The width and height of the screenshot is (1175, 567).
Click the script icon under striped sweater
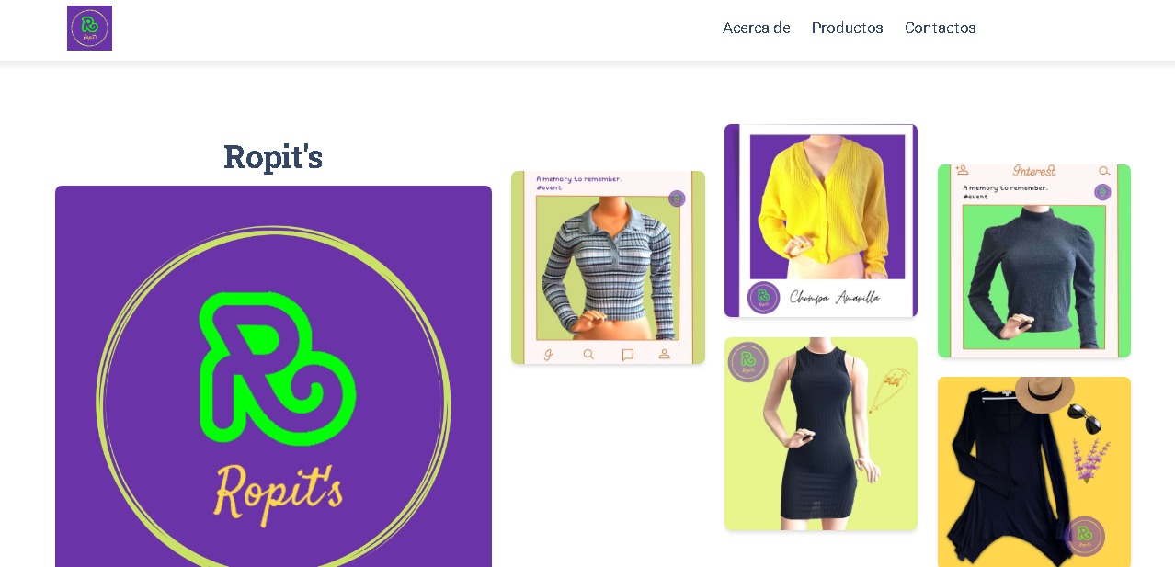[549, 354]
